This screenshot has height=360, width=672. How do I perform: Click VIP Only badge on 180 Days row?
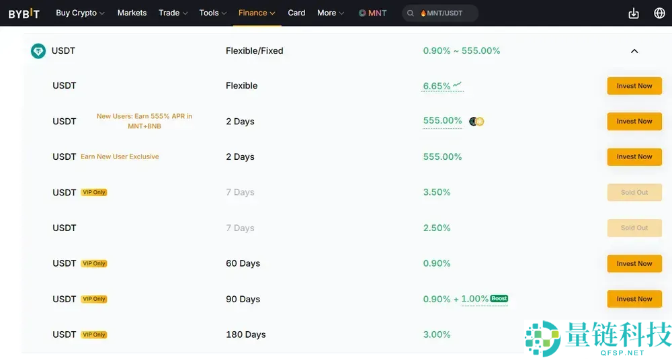click(94, 334)
